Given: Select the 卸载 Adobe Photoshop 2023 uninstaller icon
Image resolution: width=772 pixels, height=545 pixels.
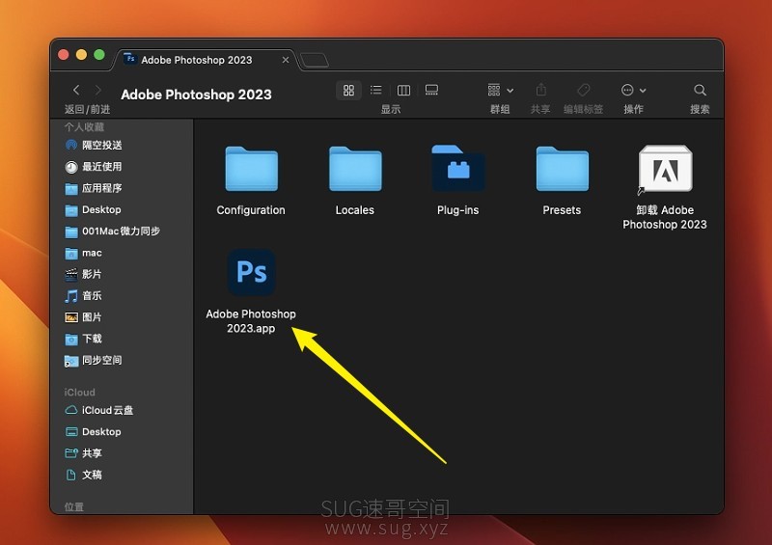Looking at the screenshot, I should pyautogui.click(x=665, y=169).
